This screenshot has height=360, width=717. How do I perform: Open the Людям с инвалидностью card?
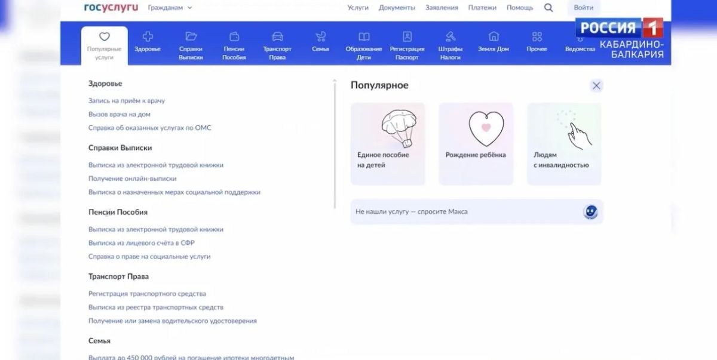click(564, 144)
